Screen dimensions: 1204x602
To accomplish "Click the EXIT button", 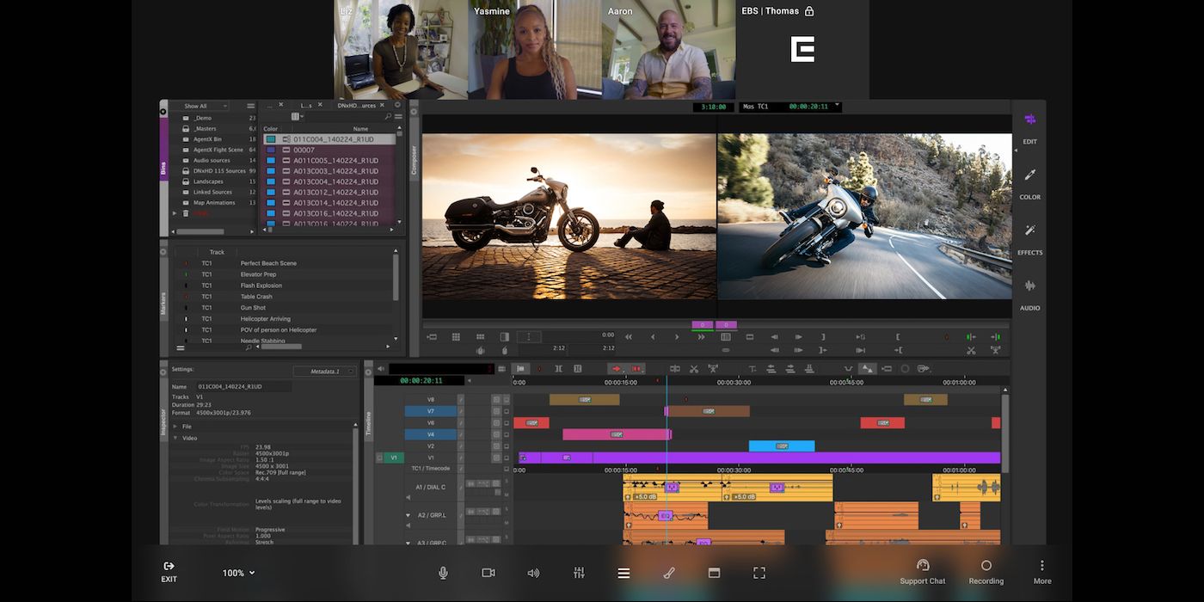I will (169, 572).
